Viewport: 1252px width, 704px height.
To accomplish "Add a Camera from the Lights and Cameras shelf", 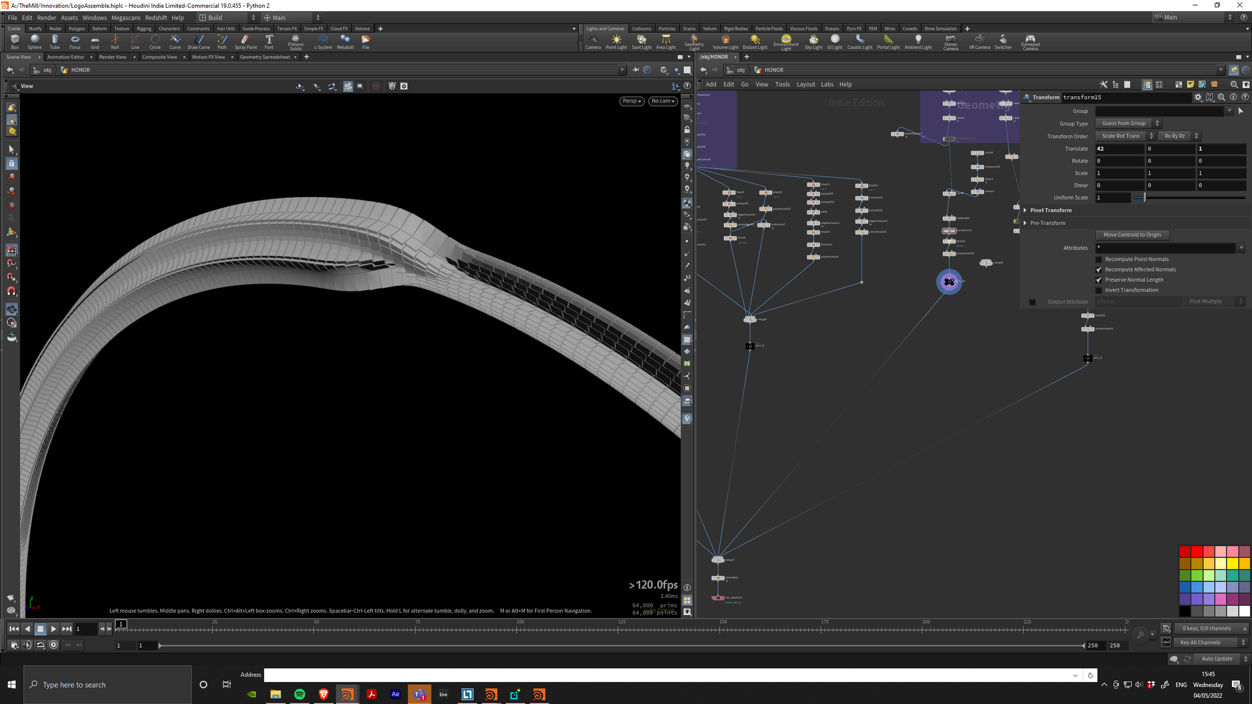I will (x=593, y=42).
